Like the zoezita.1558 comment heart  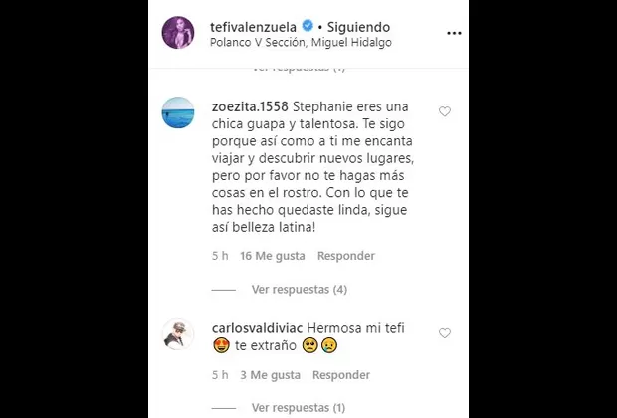pos(445,111)
